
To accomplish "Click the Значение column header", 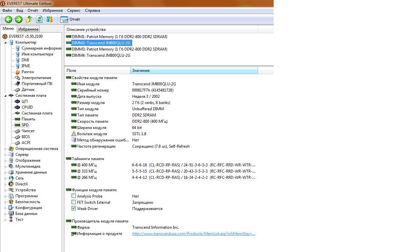I will [x=194, y=71].
